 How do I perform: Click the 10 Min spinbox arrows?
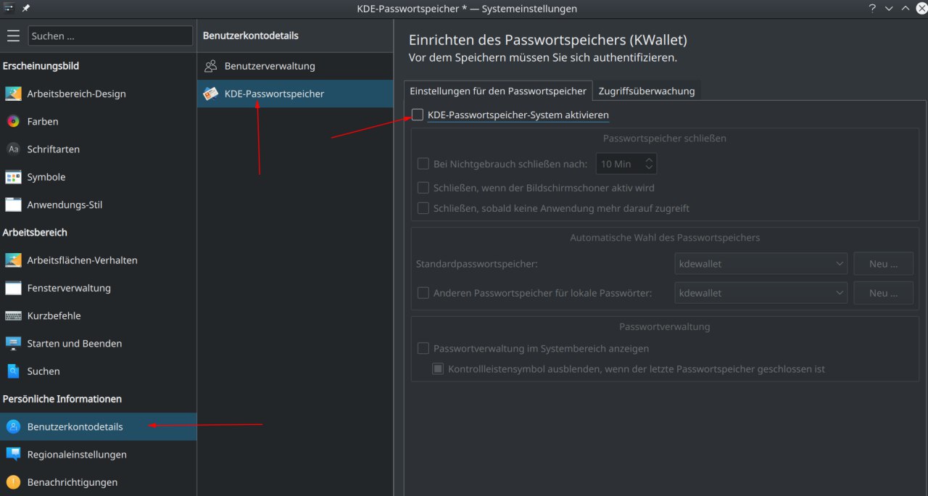[x=650, y=164]
